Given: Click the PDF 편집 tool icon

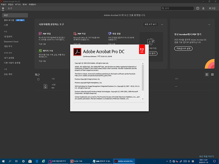Looking at the screenshot, I should 40,34.
